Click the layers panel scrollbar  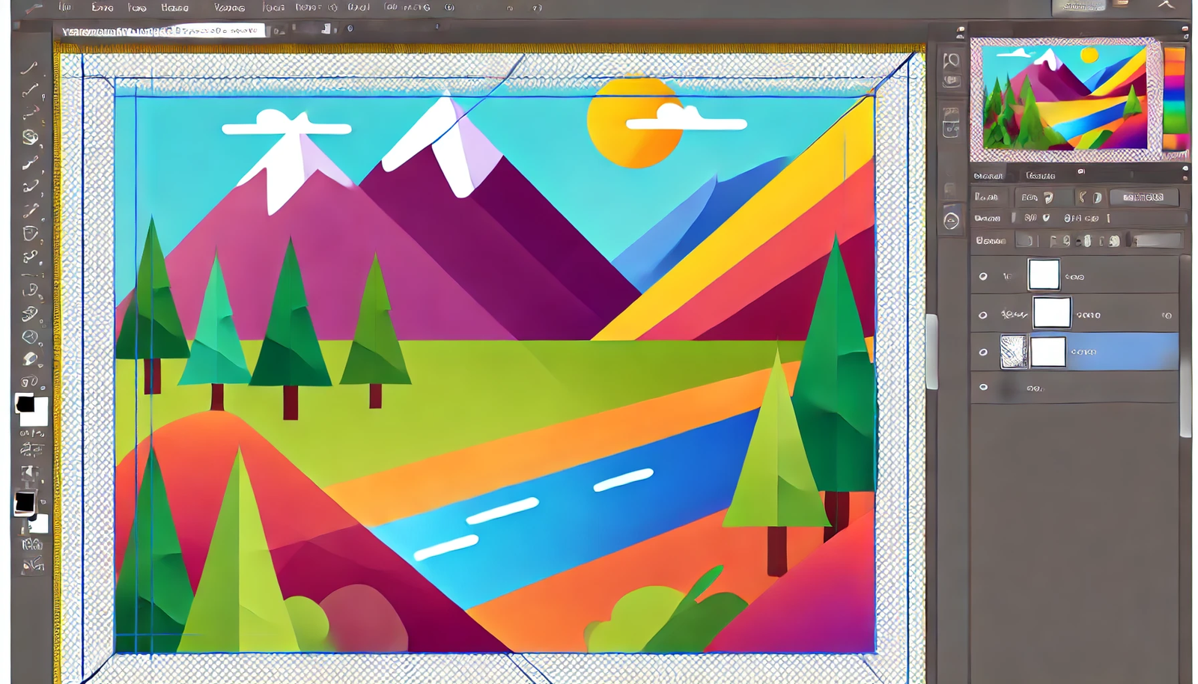click(1185, 346)
